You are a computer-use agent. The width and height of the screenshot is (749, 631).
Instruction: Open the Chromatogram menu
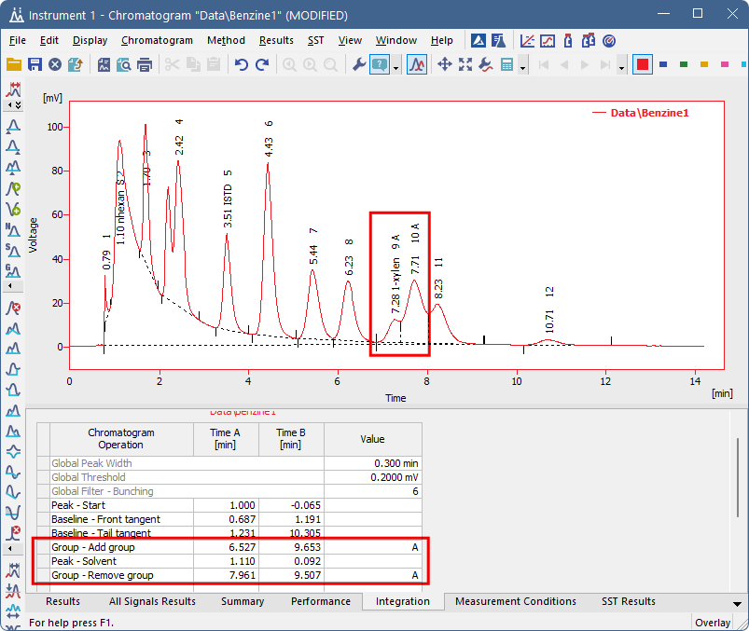[157, 41]
